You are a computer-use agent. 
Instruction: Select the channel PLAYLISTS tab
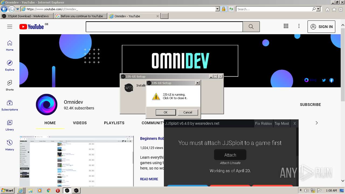(114, 123)
